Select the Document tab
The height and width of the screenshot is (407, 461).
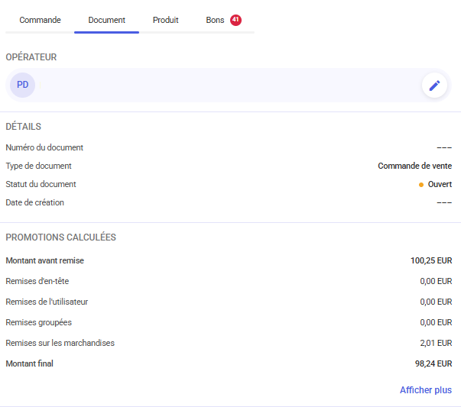coord(106,20)
